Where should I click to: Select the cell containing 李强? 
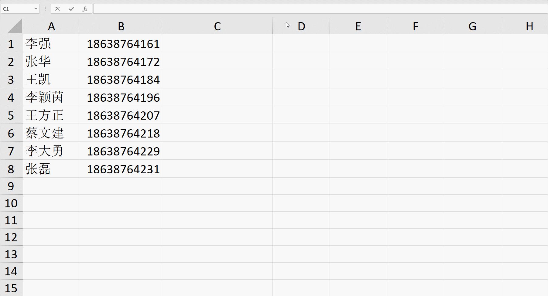(52, 44)
